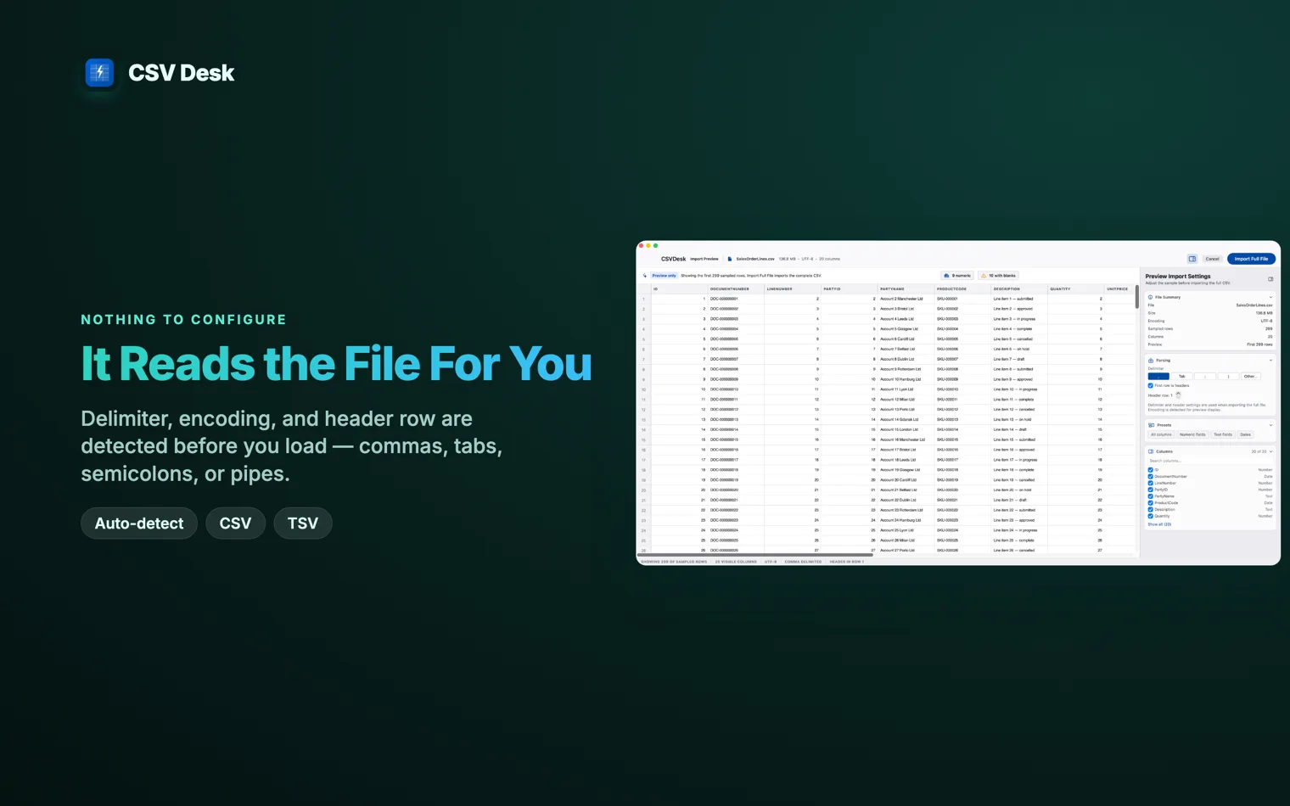Click the sparkle icon beside Preview only
Image resolution: width=1290 pixels, height=806 pixels.
click(645, 276)
